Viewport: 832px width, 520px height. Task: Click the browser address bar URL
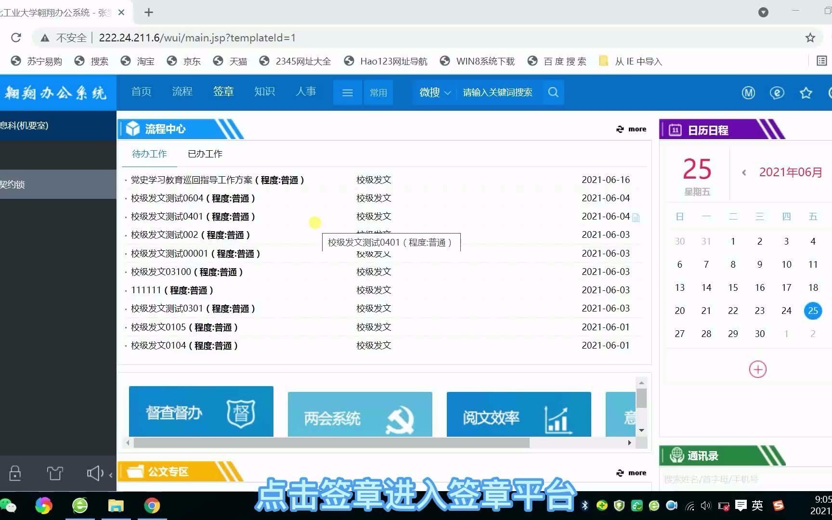(197, 38)
